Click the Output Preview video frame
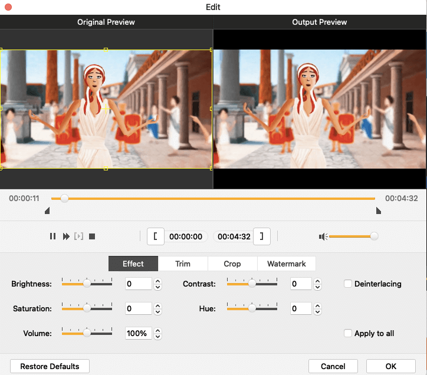 pos(320,109)
